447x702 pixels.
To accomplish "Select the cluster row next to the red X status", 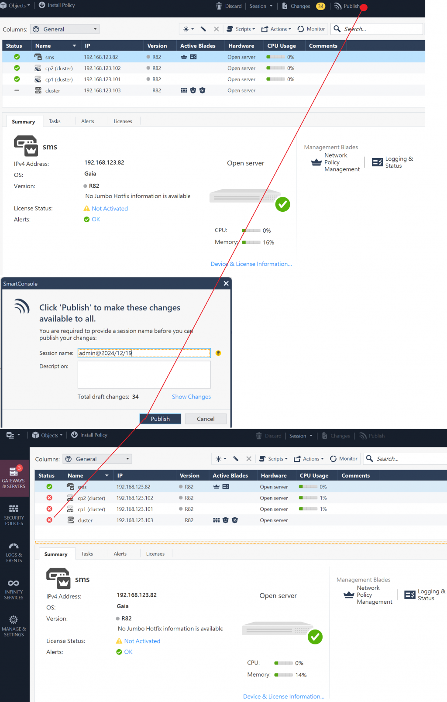I will [x=241, y=520].
